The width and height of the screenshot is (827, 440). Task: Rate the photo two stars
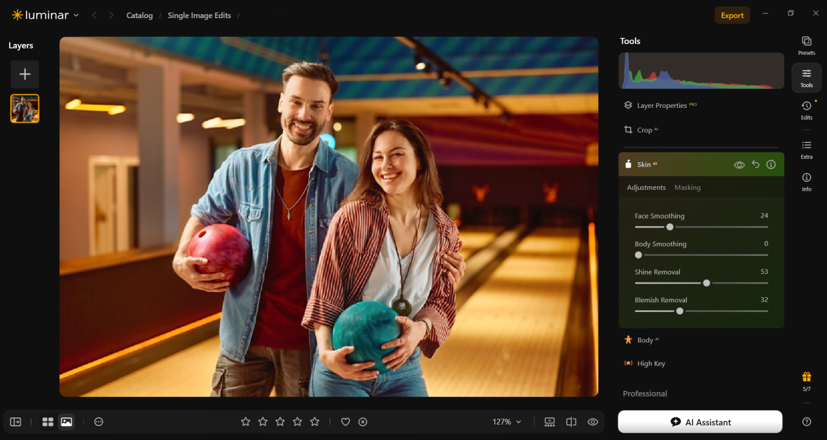point(263,422)
